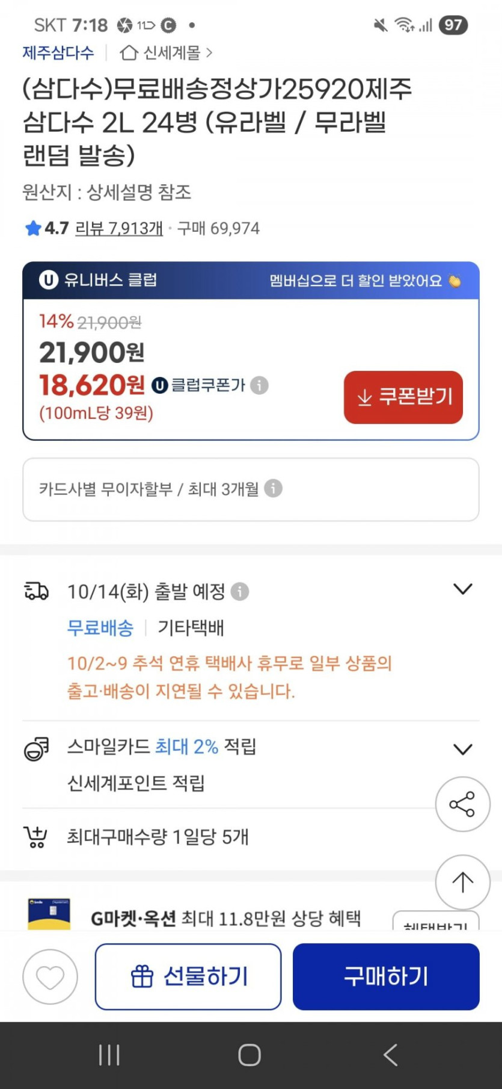Tap the interest-free installment info icon
This screenshot has height=1089, width=502.
274,488
